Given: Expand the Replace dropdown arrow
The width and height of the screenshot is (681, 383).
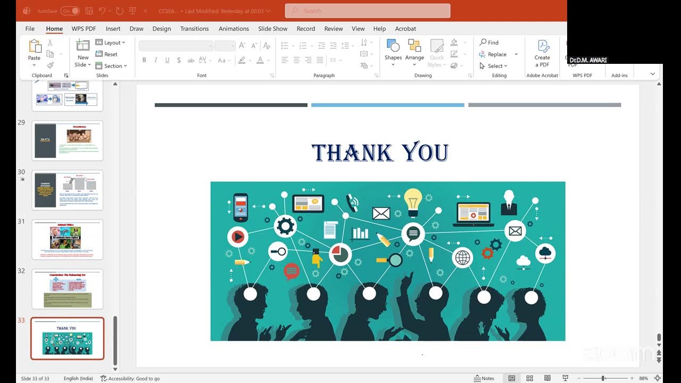Looking at the screenshot, I should (x=516, y=54).
